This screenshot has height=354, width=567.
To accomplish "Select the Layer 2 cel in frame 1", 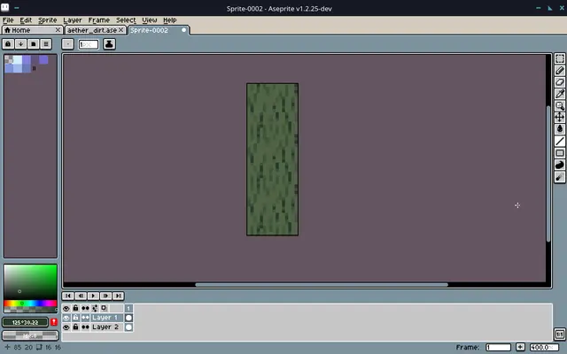I will (128, 327).
